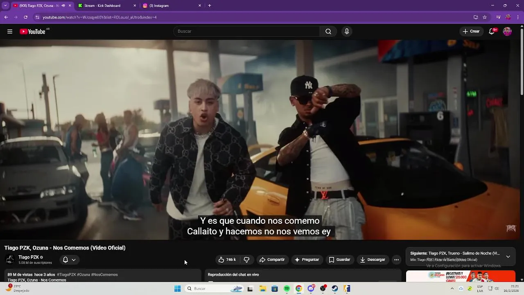Dislike the video with thumbs down
This screenshot has height=295, width=524.
click(246, 260)
